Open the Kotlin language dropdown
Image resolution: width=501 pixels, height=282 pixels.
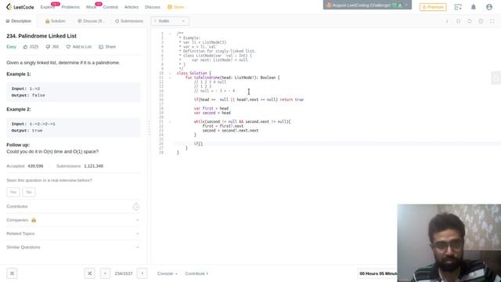(x=170, y=21)
